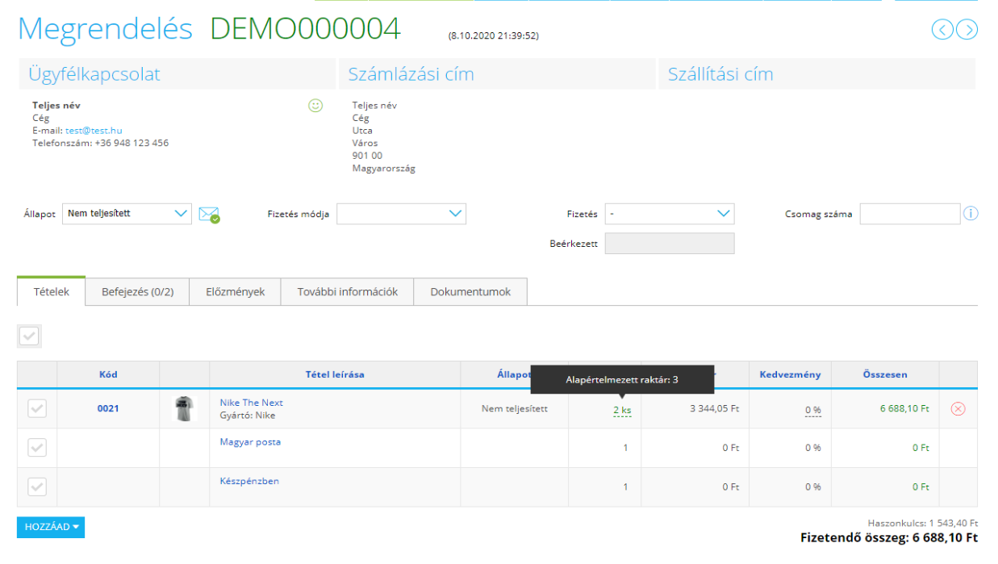Click the 0 % discount in Nike row
The height and width of the screenshot is (564, 998).
pos(812,410)
